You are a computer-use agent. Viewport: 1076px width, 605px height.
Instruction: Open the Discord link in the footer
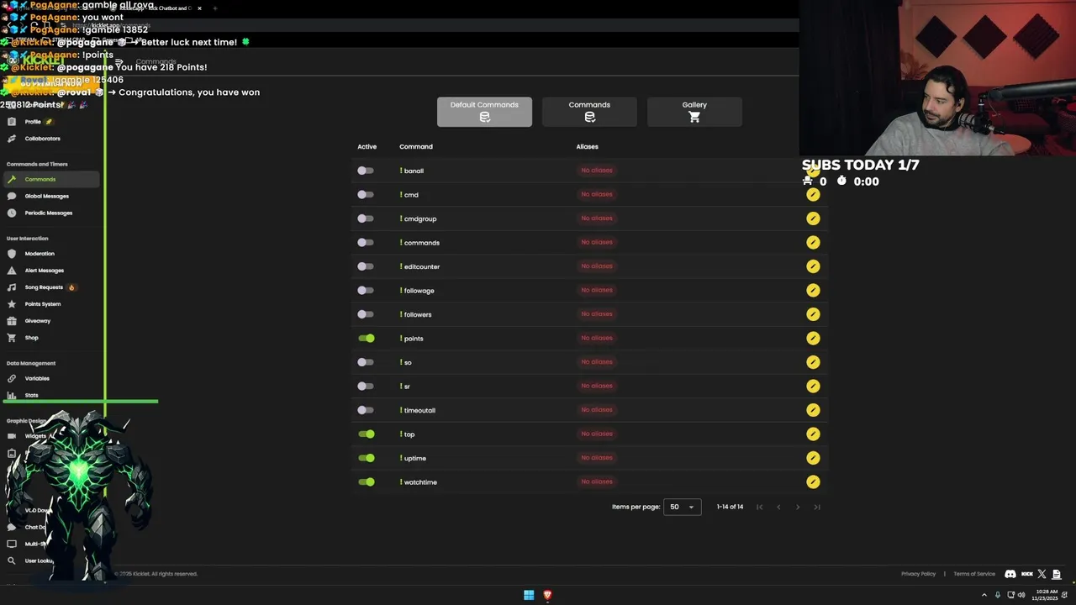(x=1010, y=574)
